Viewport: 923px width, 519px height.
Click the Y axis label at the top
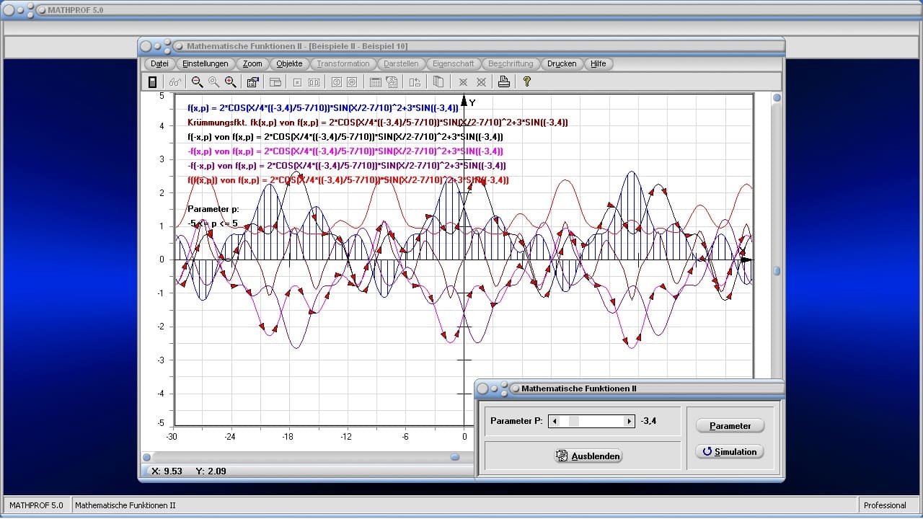pos(472,103)
